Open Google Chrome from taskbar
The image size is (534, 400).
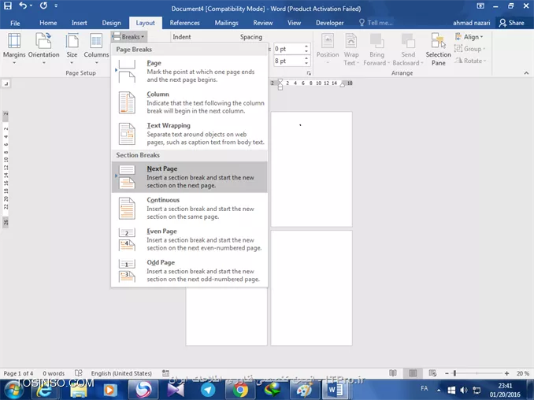click(240, 390)
